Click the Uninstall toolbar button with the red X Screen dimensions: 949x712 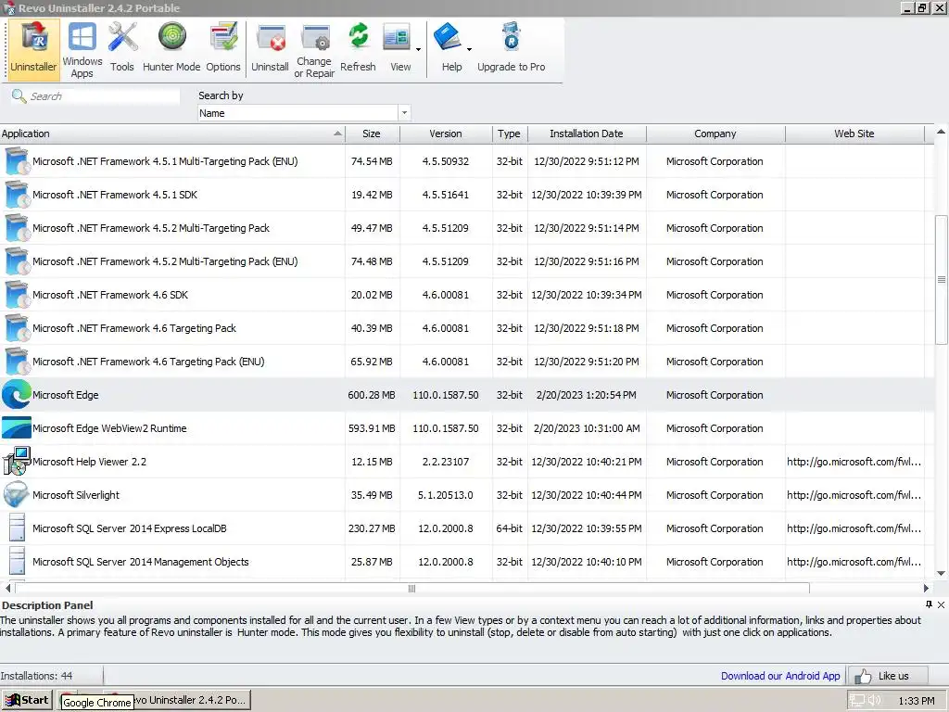click(x=270, y=48)
